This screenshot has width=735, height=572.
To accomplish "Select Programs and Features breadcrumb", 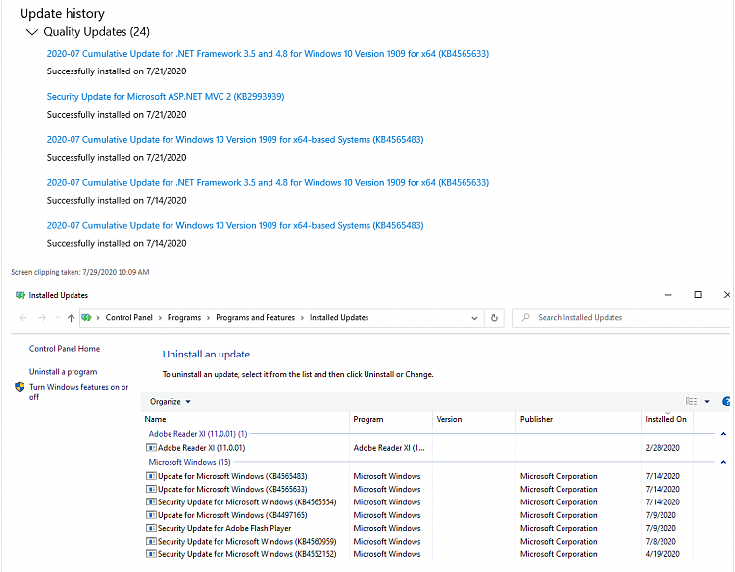I will tap(255, 317).
